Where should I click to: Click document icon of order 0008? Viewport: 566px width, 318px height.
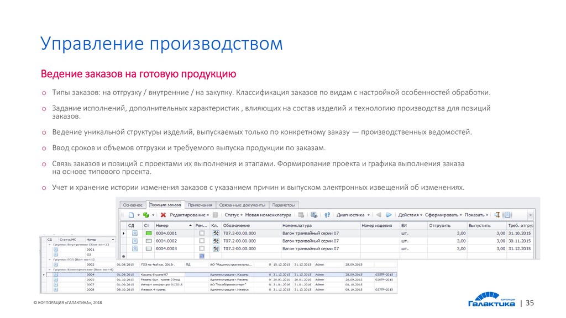pos(56,289)
